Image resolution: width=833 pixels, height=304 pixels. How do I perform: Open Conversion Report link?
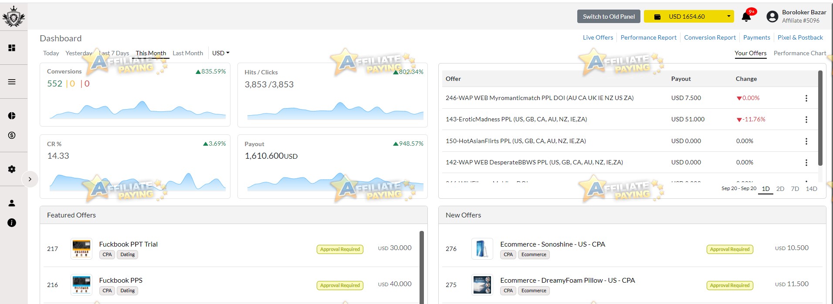[710, 37]
